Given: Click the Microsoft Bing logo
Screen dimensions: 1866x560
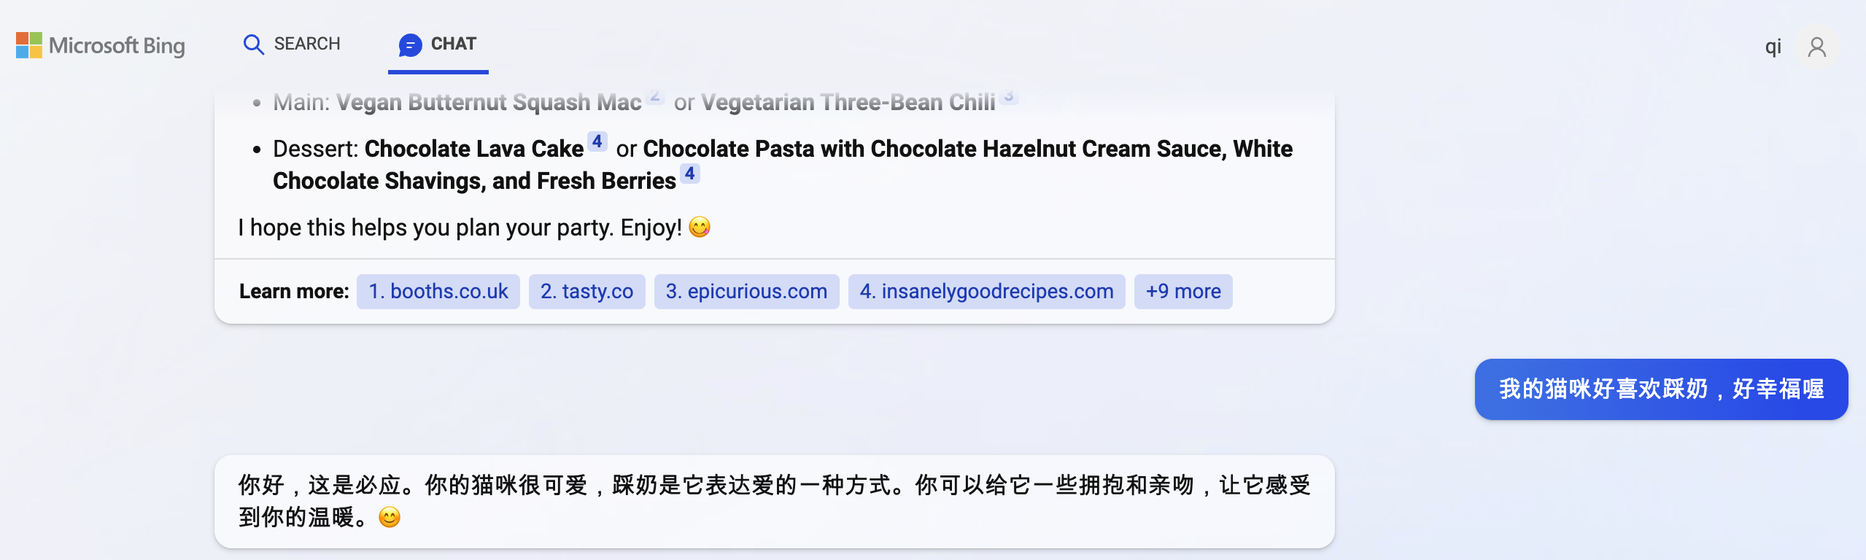Looking at the screenshot, I should click(101, 45).
